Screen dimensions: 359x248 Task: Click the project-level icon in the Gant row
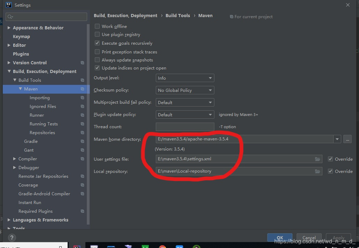(82, 150)
